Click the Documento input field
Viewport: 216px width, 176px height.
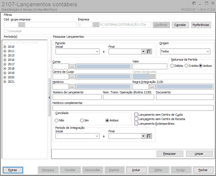(185, 97)
